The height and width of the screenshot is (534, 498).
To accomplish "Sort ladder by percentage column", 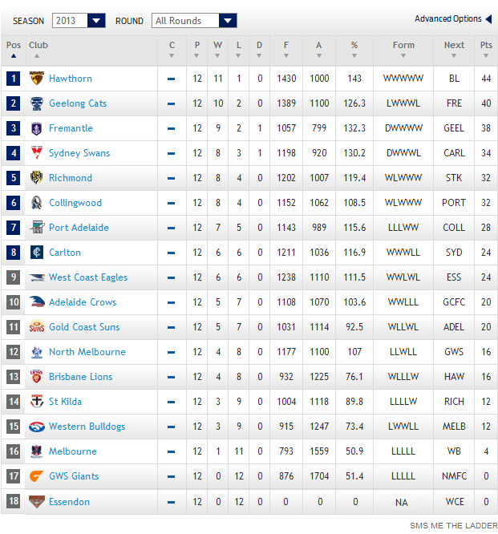I will pos(354,46).
